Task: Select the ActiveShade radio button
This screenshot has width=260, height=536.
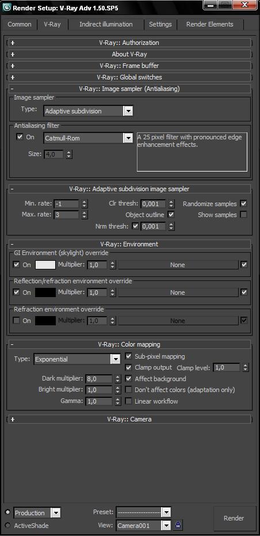Action: 7,525
